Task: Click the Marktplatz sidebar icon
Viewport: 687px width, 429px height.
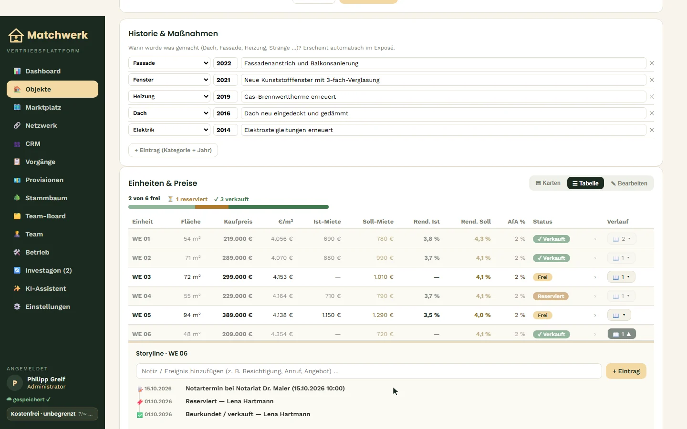Action: tap(17, 107)
